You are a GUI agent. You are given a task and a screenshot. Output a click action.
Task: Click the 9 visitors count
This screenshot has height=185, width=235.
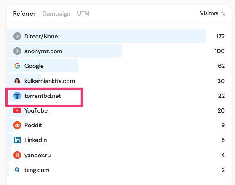point(223,125)
